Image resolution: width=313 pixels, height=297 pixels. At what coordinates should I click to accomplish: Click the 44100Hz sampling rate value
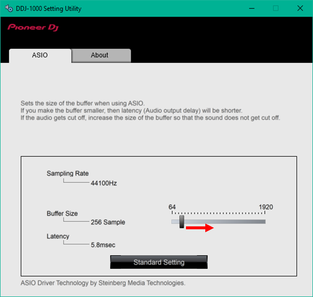click(104, 183)
